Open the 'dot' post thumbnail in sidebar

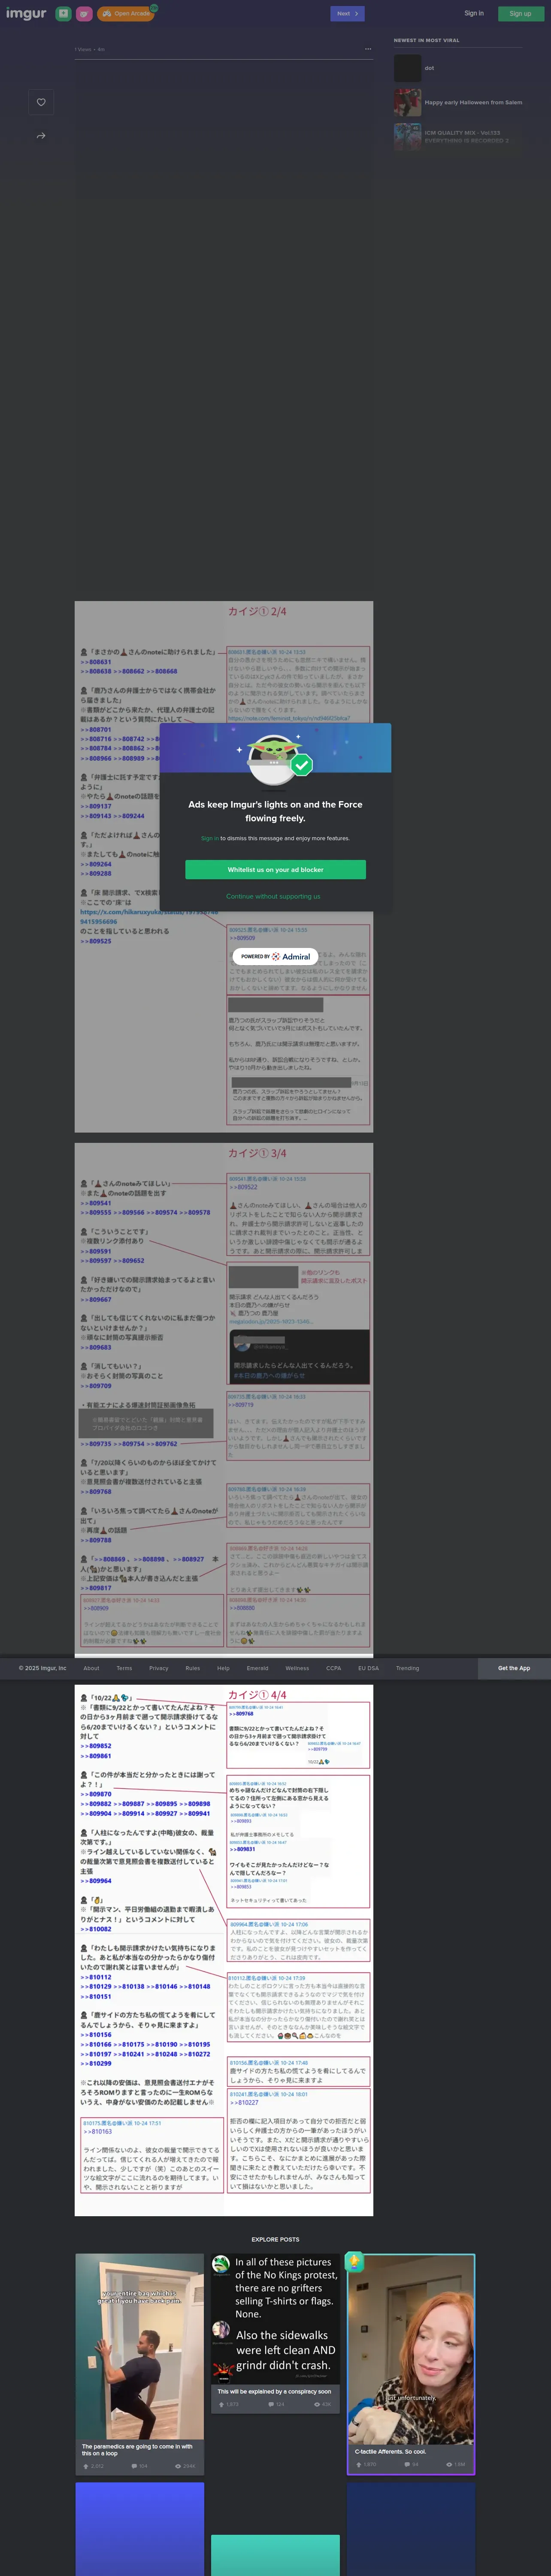(407, 68)
